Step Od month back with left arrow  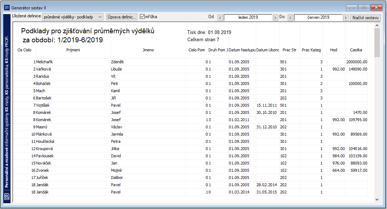tap(220, 18)
